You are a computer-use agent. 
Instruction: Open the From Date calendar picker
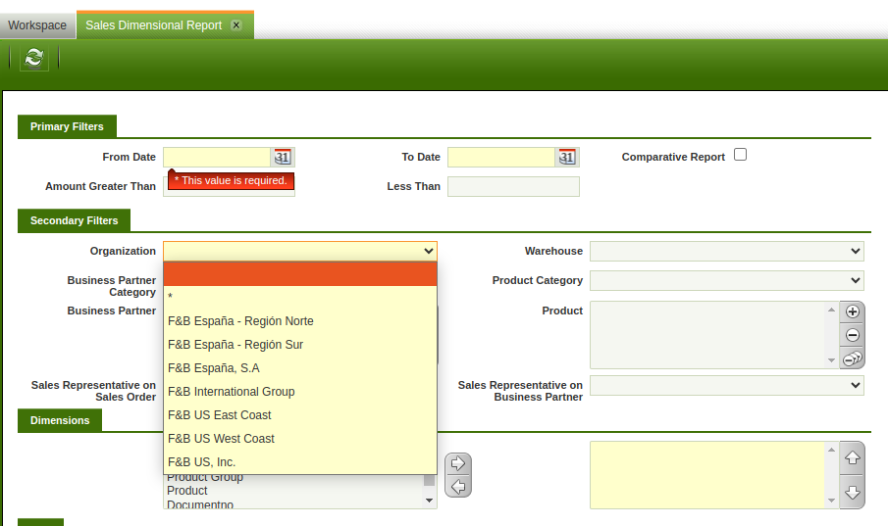(x=283, y=157)
